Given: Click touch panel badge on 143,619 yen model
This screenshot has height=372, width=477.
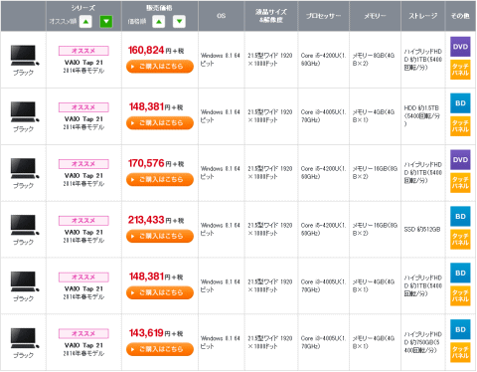Looking at the screenshot, I should pos(460,352).
